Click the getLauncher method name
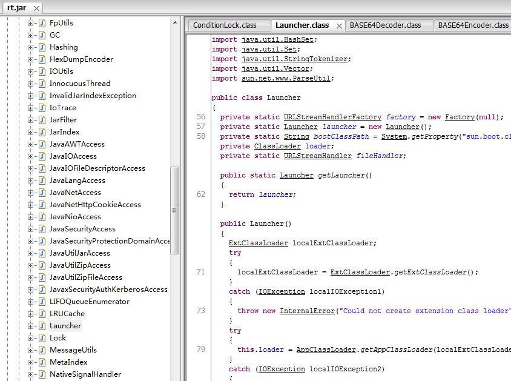Image resolution: width=511 pixels, height=381 pixels. pos(341,175)
